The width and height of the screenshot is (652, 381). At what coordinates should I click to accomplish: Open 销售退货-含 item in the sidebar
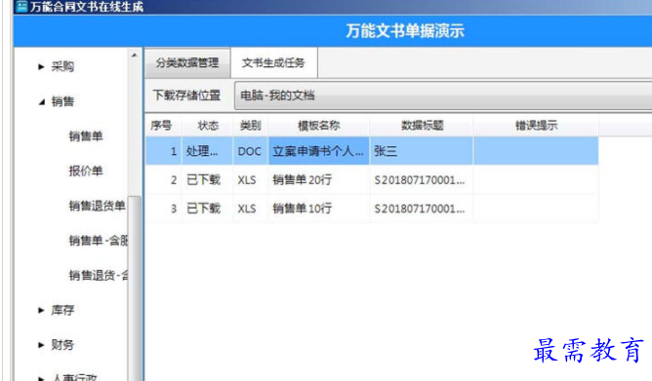point(99,275)
